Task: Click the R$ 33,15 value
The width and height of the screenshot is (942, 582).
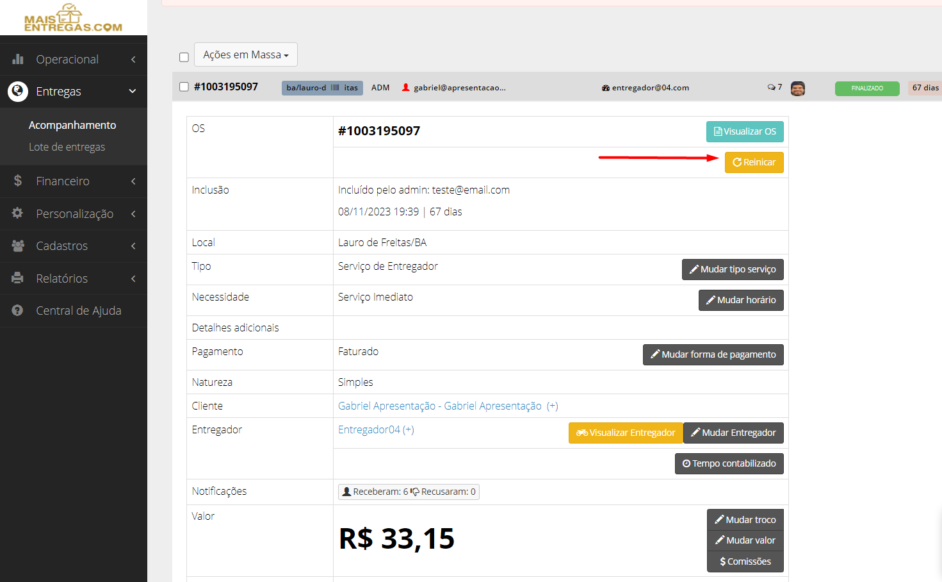Action: [x=397, y=538]
